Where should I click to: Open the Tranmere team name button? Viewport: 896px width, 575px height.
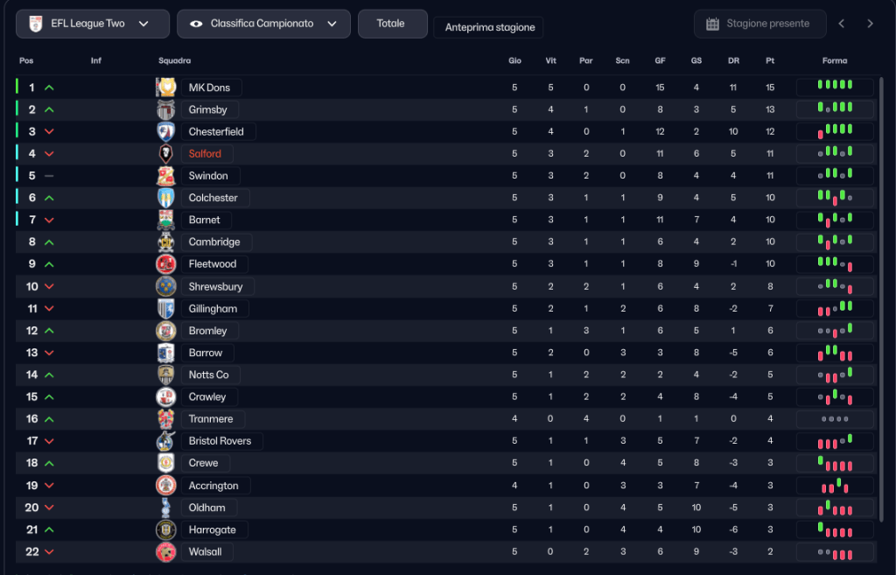tap(211, 419)
